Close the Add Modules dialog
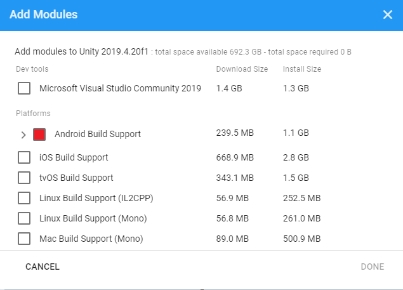This screenshot has height=290, width=403. (x=388, y=15)
